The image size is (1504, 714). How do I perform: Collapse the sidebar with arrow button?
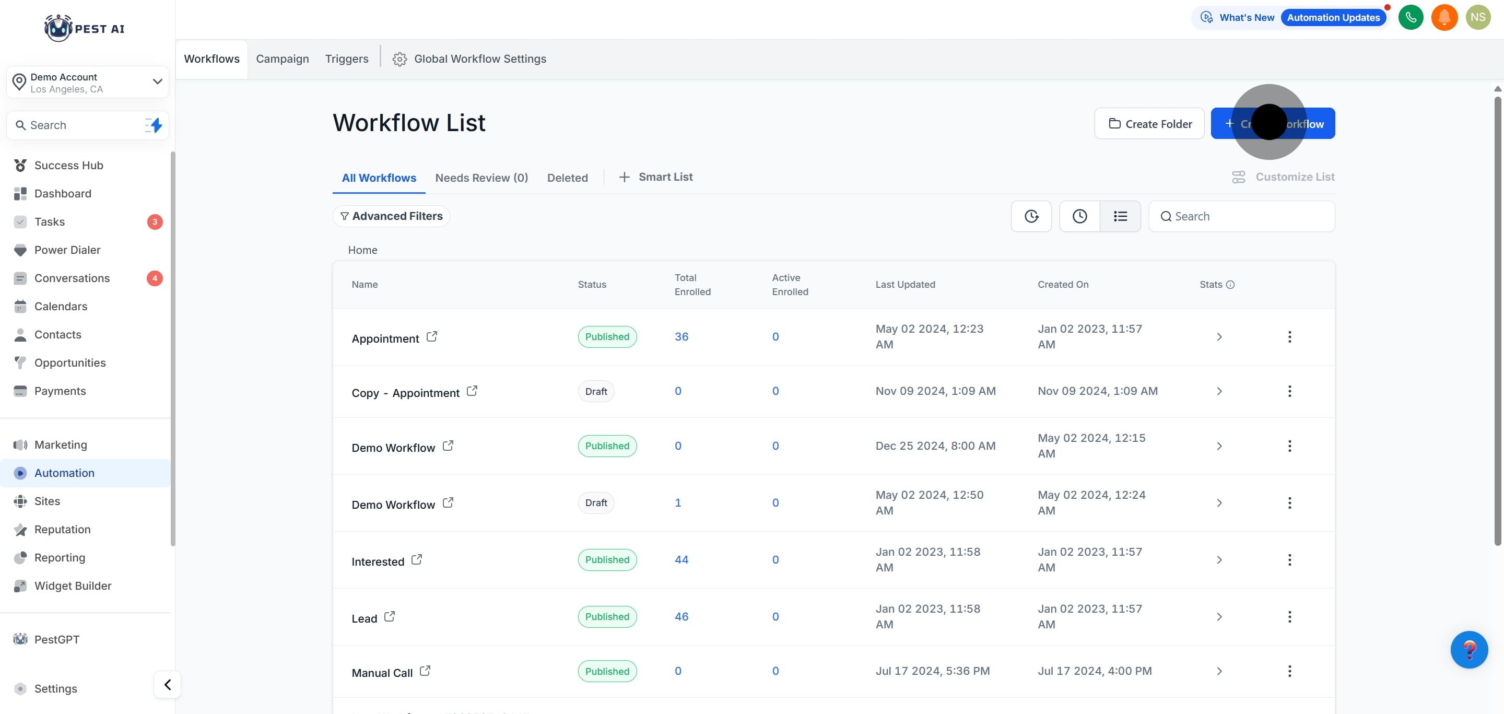click(168, 684)
